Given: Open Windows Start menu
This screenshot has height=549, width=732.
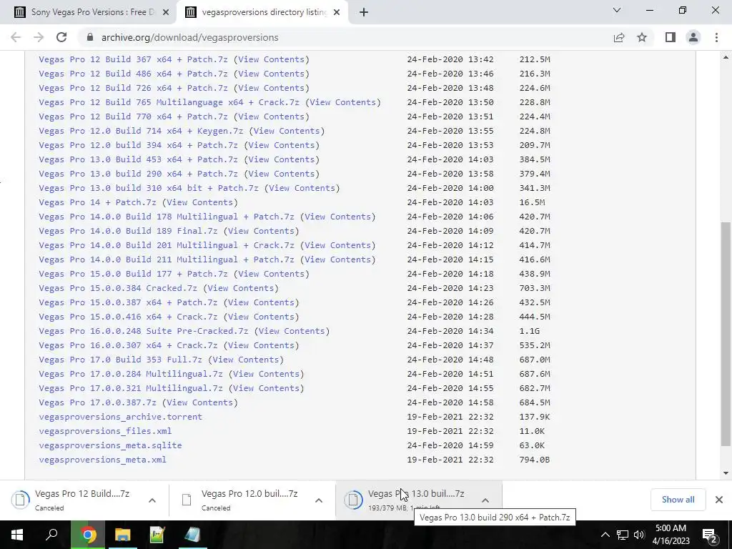Looking at the screenshot, I should click(x=17, y=535).
